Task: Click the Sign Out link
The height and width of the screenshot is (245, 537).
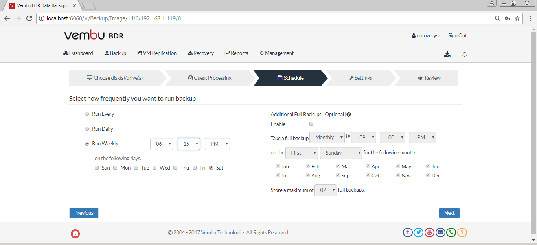Action: (x=458, y=35)
